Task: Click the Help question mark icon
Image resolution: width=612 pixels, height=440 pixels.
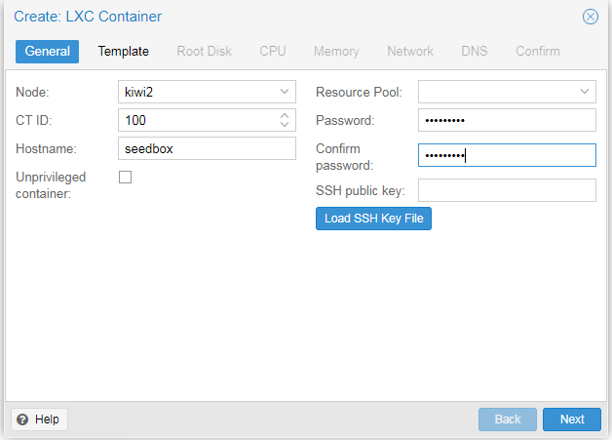Action: pyautogui.click(x=22, y=420)
